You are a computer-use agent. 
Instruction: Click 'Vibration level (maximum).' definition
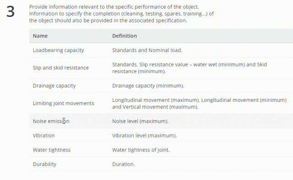point(145,135)
